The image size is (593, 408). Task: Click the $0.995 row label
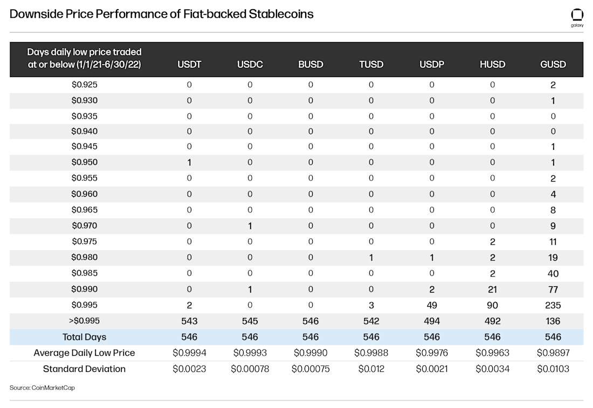[84, 305]
